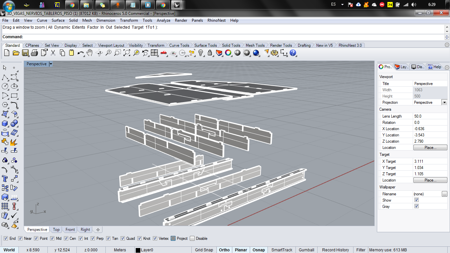This screenshot has height=253, width=450.
Task: Uncheck the Wallpaper Gray checkbox
Action: coord(416,207)
